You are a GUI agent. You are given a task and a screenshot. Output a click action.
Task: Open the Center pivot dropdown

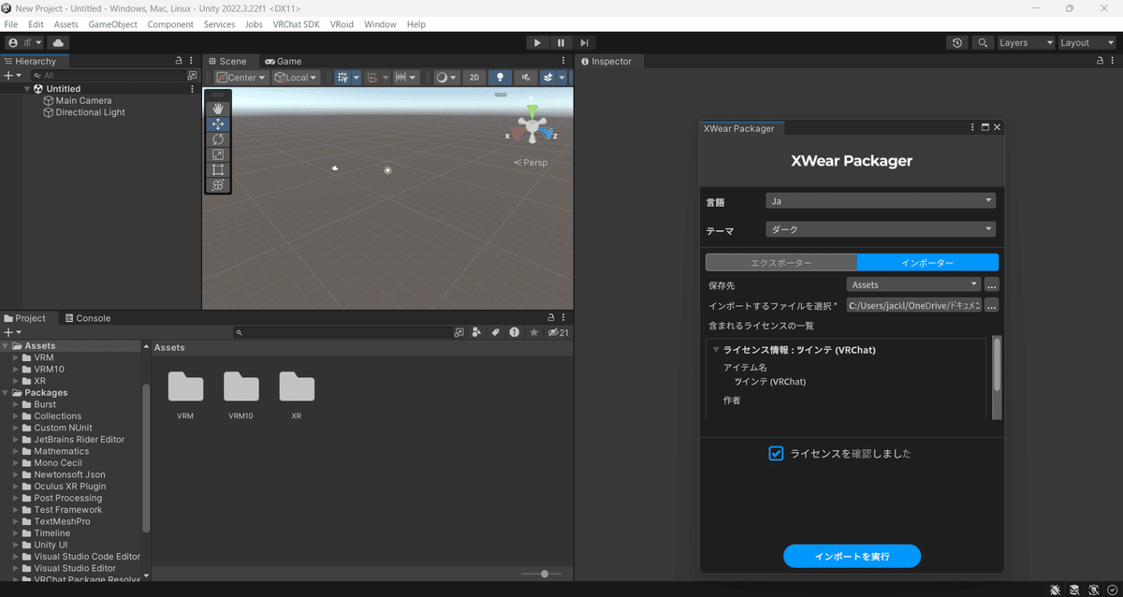coord(241,78)
